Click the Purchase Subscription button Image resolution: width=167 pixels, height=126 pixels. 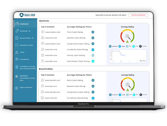[138, 15]
